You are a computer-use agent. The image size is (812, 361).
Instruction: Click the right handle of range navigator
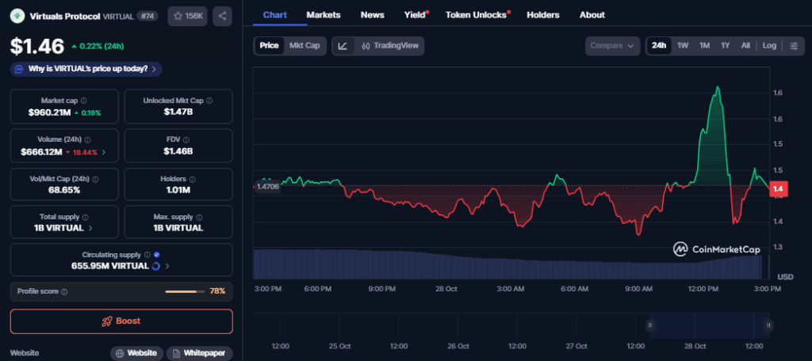768,325
